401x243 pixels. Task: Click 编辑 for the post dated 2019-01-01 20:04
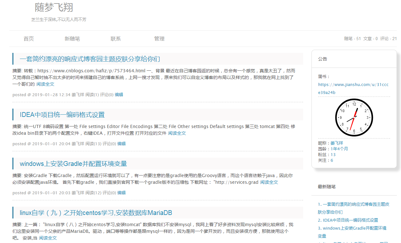tap(121, 144)
